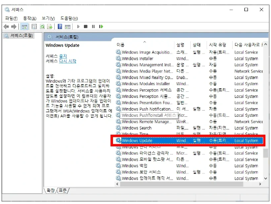
Task: Select the Windows Media Player Net... icon
Action: coord(119,71)
